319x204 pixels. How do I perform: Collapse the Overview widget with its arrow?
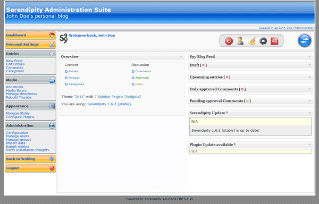point(181,56)
